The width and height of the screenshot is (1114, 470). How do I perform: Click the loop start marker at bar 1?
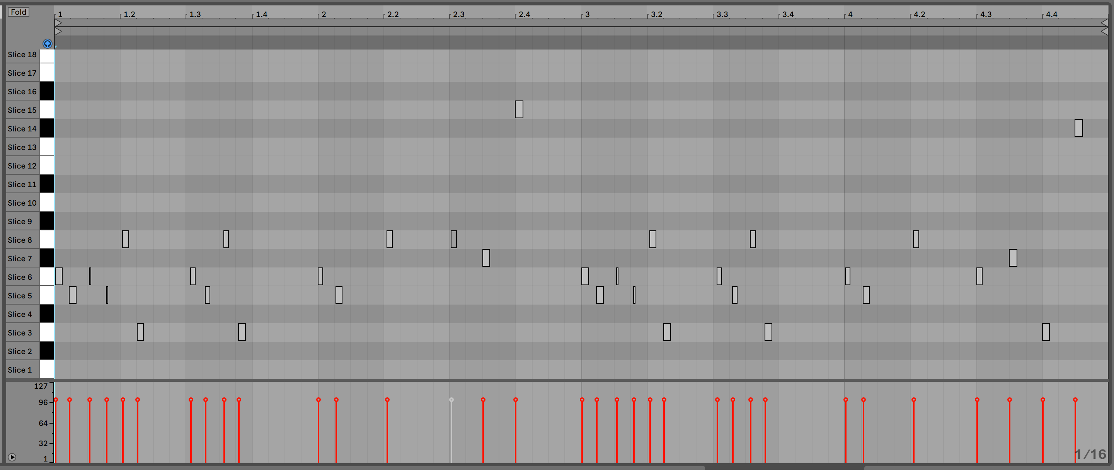tap(58, 23)
